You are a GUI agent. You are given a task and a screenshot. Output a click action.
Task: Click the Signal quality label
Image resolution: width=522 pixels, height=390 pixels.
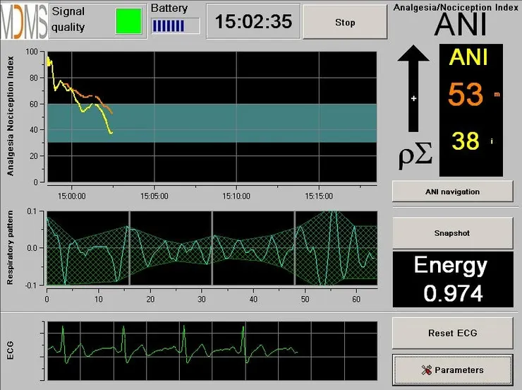click(x=68, y=19)
